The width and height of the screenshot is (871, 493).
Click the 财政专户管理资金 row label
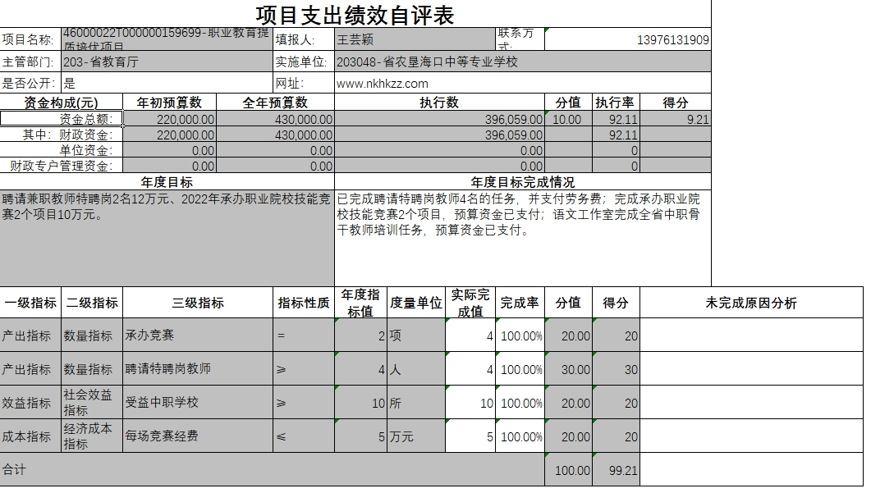pyautogui.click(x=61, y=166)
